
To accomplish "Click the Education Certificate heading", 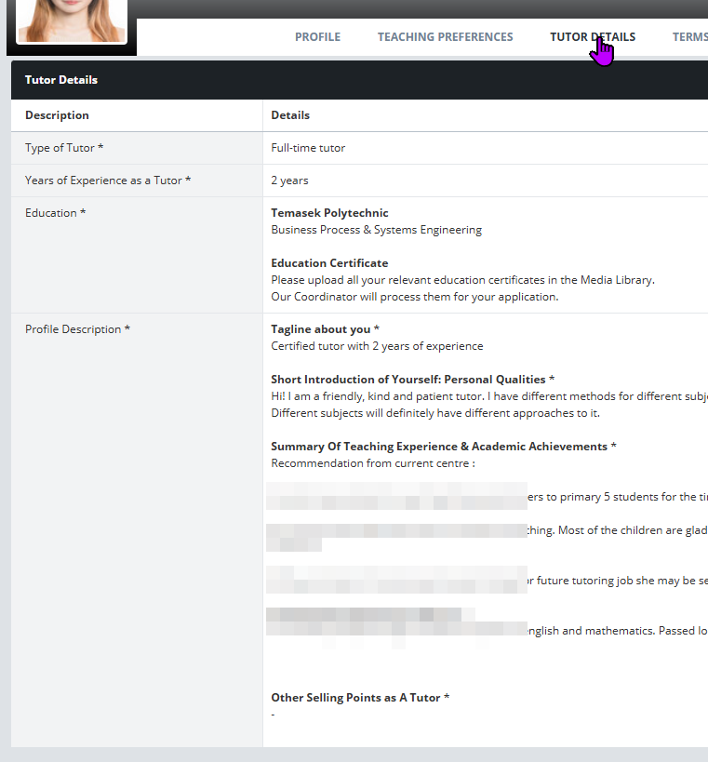I will [x=329, y=263].
